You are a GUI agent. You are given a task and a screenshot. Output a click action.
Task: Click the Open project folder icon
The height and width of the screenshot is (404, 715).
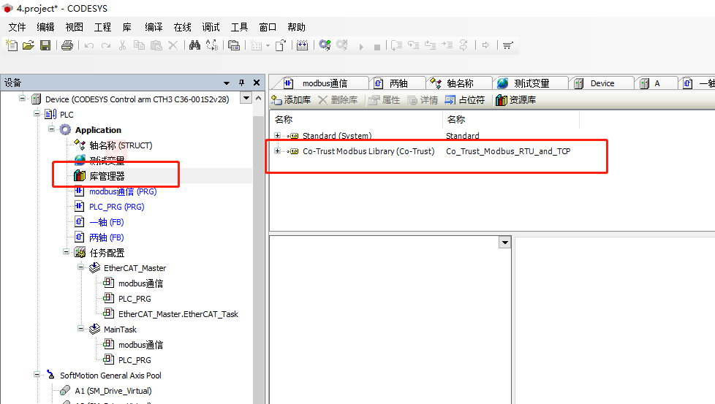(x=29, y=45)
